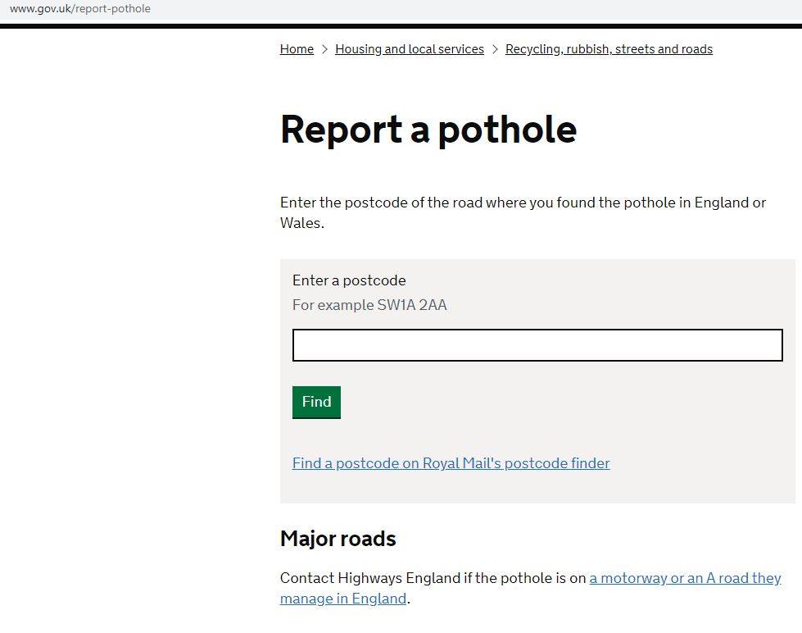This screenshot has height=633, width=802.
Task: Click the Major roads heading
Action: click(x=338, y=539)
